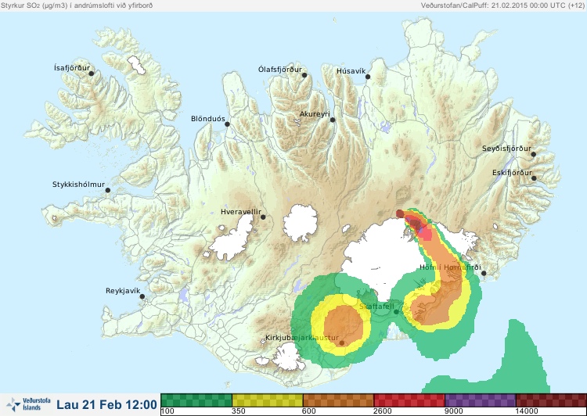
Task: Click the yellow 350 legend swatch
Action: coord(268,400)
